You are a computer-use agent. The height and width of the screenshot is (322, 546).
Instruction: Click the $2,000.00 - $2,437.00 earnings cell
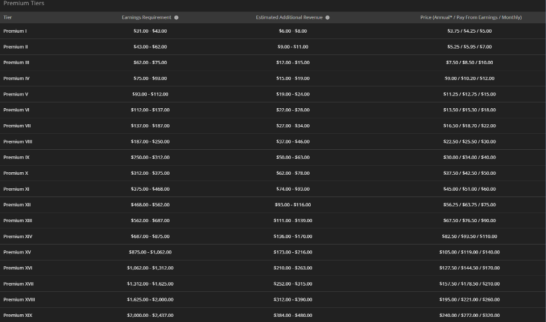pos(150,315)
